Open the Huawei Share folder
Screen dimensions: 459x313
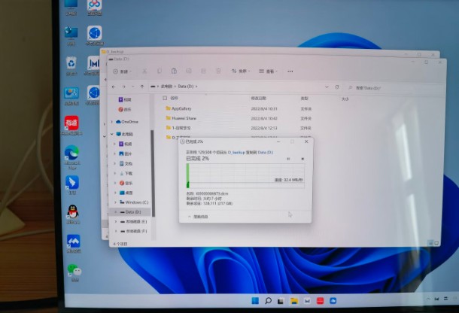[185, 118]
